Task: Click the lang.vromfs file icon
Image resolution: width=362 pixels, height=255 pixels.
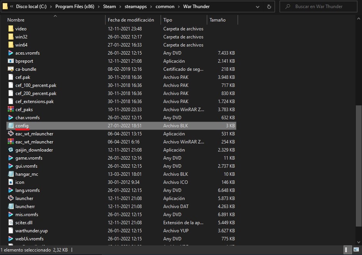Action: [11, 190]
